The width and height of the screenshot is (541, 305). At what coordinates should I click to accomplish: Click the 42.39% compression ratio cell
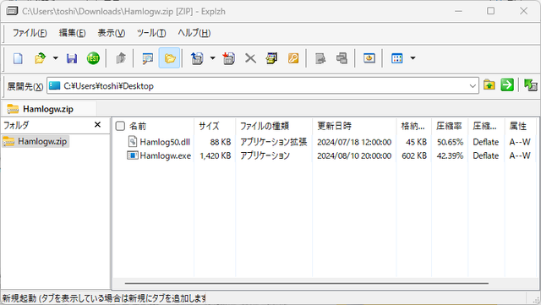(451, 156)
